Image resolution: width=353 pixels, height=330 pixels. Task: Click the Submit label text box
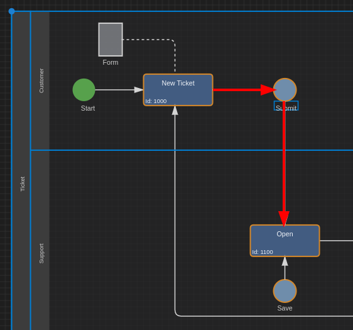(286, 106)
